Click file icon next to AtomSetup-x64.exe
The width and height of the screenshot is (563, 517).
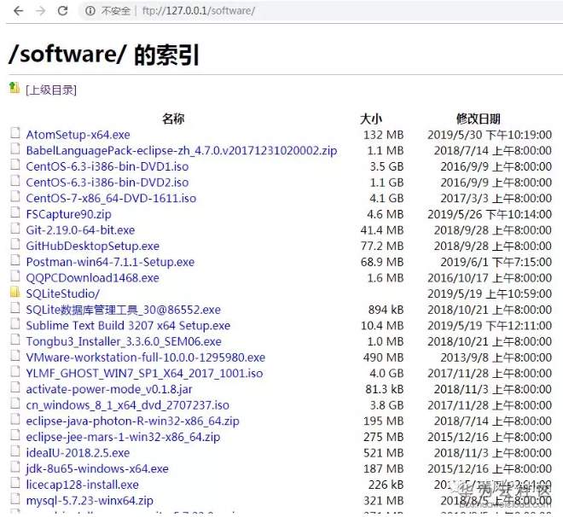[x=15, y=133]
